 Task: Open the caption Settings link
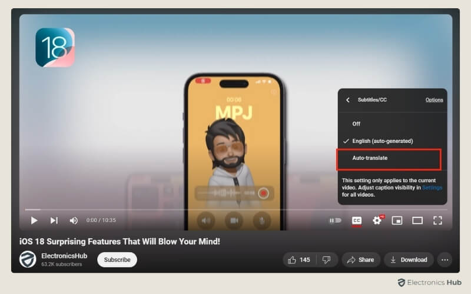coord(432,188)
